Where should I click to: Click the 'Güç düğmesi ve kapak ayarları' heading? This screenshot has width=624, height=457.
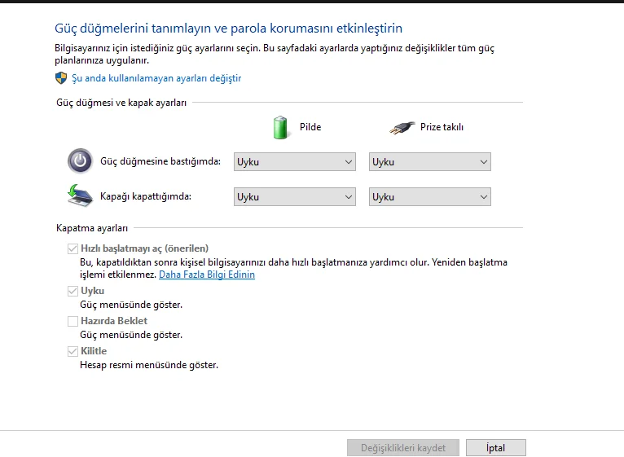[x=121, y=103]
